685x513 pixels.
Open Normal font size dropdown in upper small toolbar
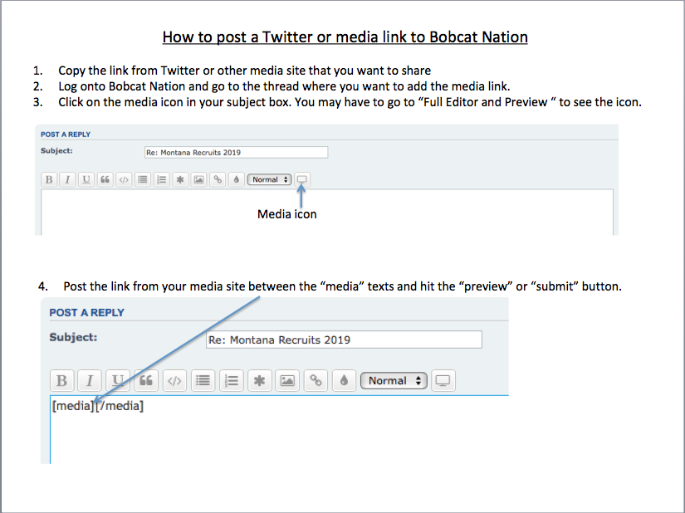(x=270, y=179)
